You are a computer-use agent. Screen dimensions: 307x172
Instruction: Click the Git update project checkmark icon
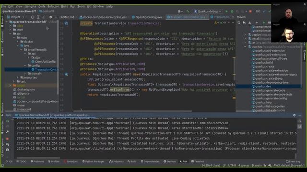tap(264, 11)
